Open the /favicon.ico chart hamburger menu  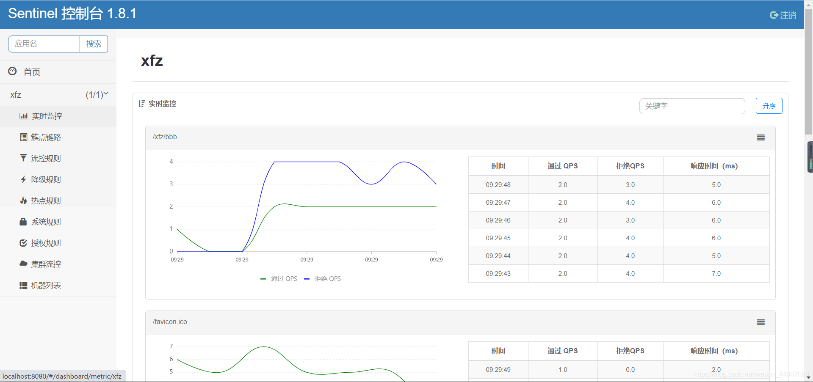[761, 322]
